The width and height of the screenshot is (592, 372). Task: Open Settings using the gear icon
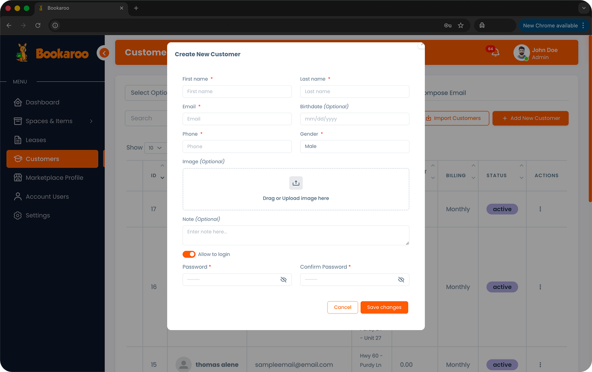click(18, 215)
